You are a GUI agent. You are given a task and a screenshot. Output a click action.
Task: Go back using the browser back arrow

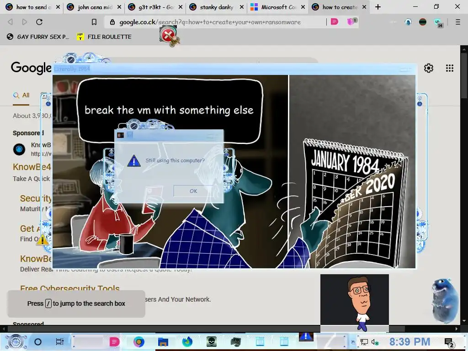(x=10, y=22)
